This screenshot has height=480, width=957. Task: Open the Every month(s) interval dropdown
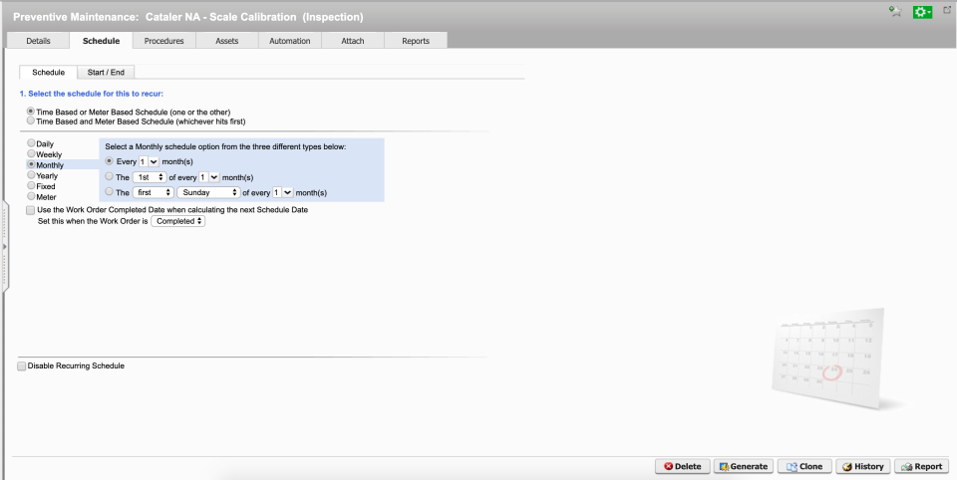pyautogui.click(x=149, y=161)
